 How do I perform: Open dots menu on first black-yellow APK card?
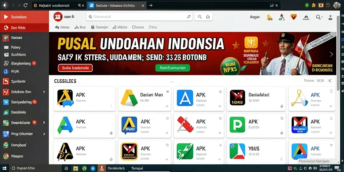(111, 106)
